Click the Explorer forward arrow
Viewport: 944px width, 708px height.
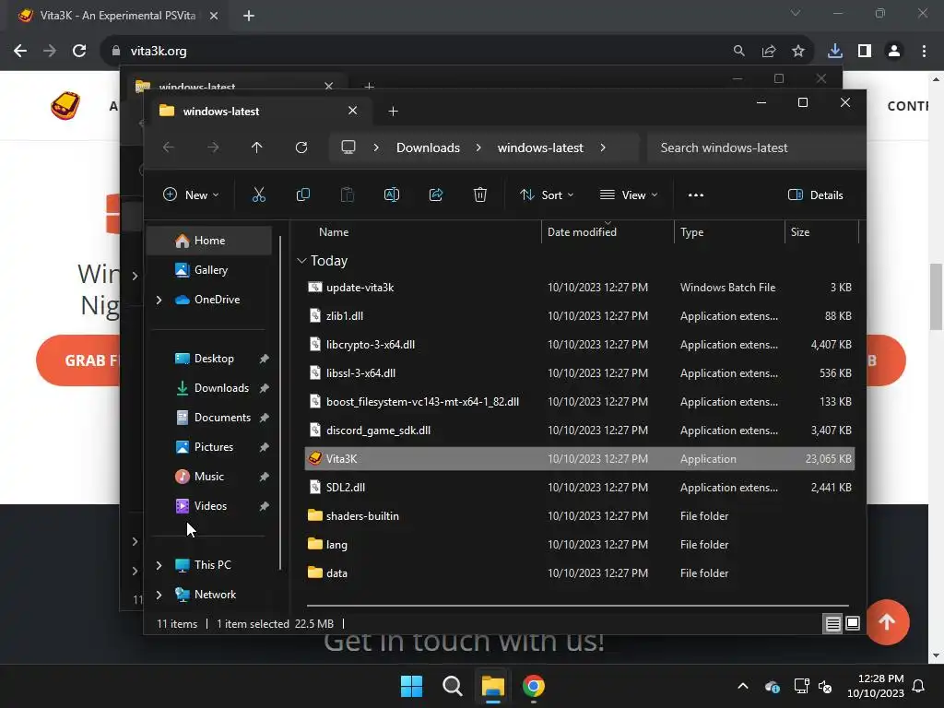[213, 147]
